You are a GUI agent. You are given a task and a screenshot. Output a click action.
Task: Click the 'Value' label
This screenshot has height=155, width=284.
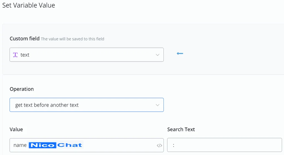pos(16,129)
